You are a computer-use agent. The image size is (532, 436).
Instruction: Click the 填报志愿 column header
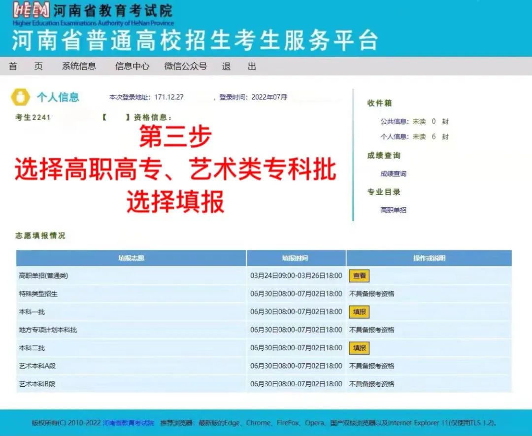coord(131,258)
